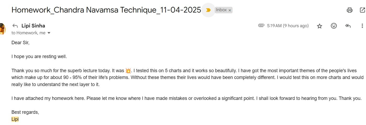The image size is (366, 125).
Task: Click the reply arrow beside Lipi Sinha
Action: pyautogui.click(x=15, y=26)
